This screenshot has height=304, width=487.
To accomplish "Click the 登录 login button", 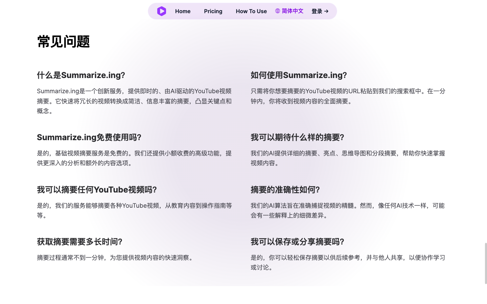I will (320, 11).
